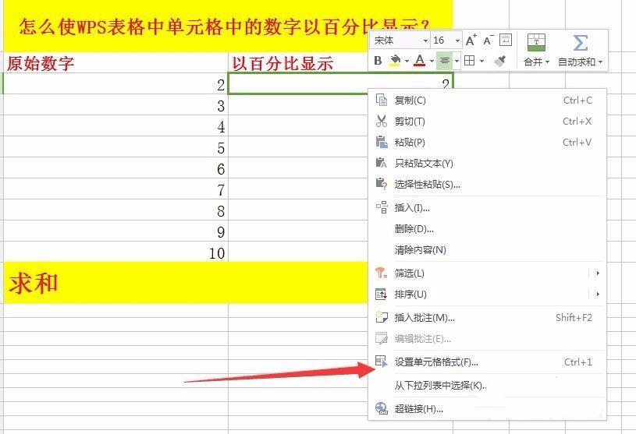The image size is (636, 434).
Task: Choose 复制(C) from the context menu
Action: click(487, 100)
